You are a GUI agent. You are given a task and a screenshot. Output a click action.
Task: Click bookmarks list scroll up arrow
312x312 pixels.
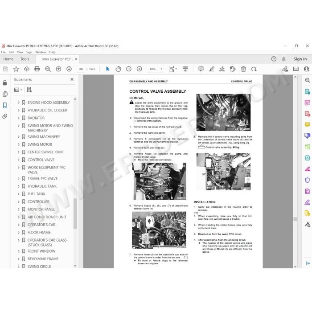75,99
